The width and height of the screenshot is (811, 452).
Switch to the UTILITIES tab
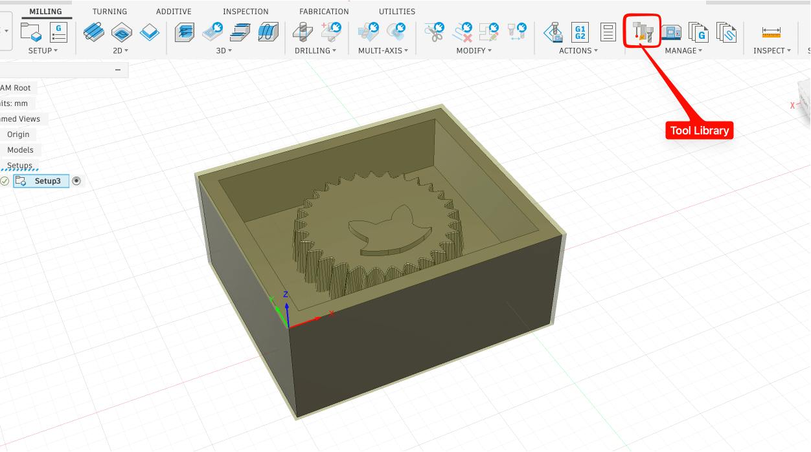[397, 12]
